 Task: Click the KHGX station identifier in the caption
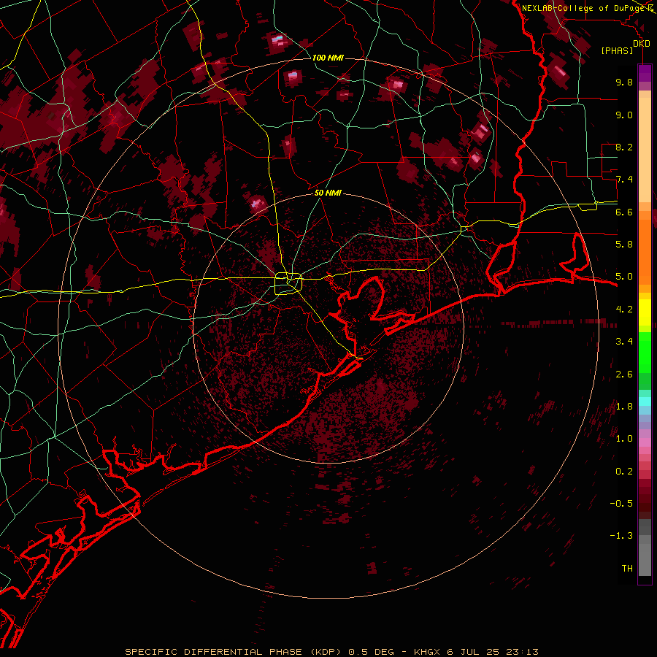coord(427,652)
